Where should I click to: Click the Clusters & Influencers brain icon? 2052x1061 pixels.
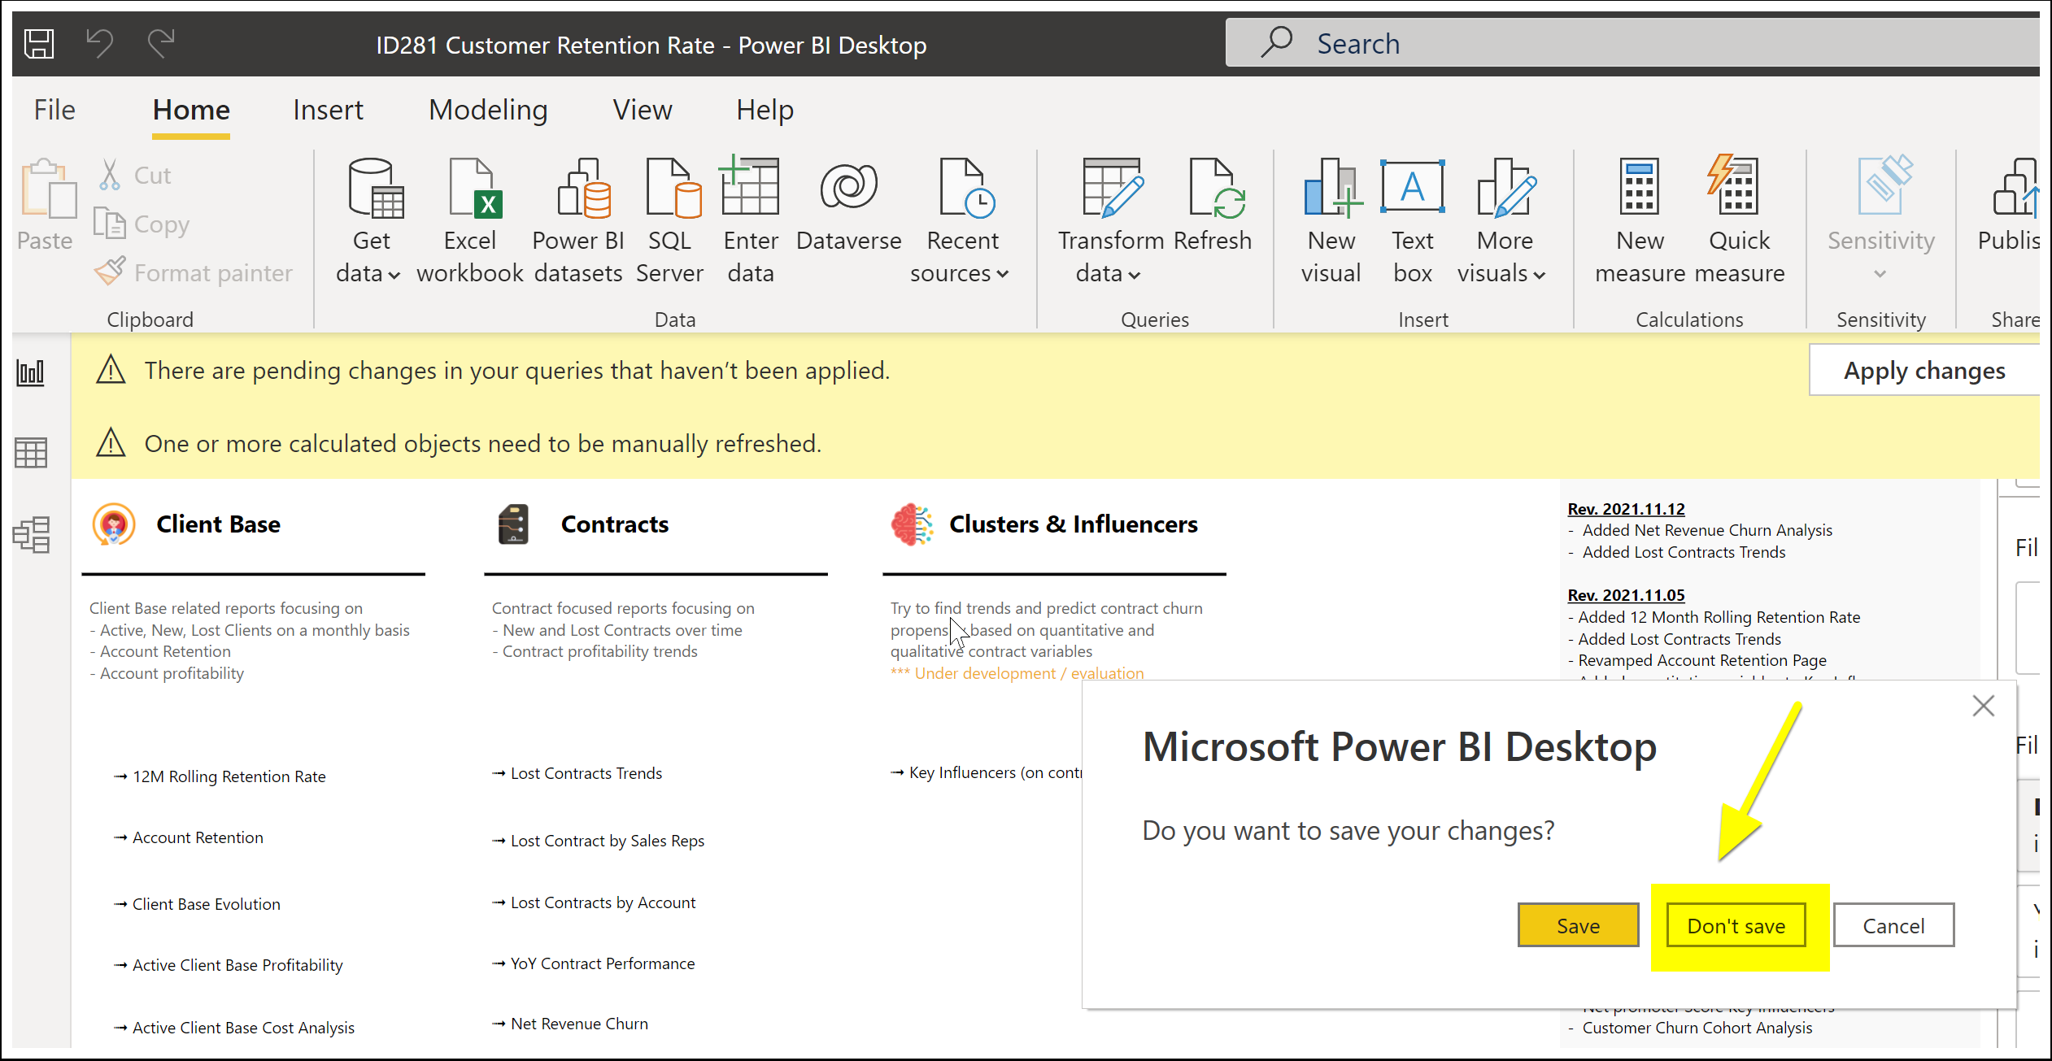912,524
